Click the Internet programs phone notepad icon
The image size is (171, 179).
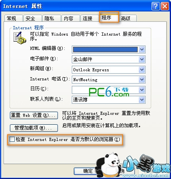pos(19,38)
